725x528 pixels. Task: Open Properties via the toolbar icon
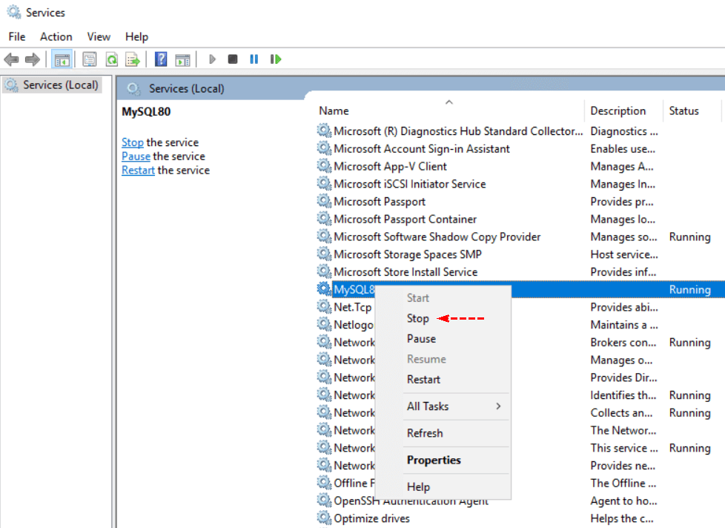coord(90,59)
